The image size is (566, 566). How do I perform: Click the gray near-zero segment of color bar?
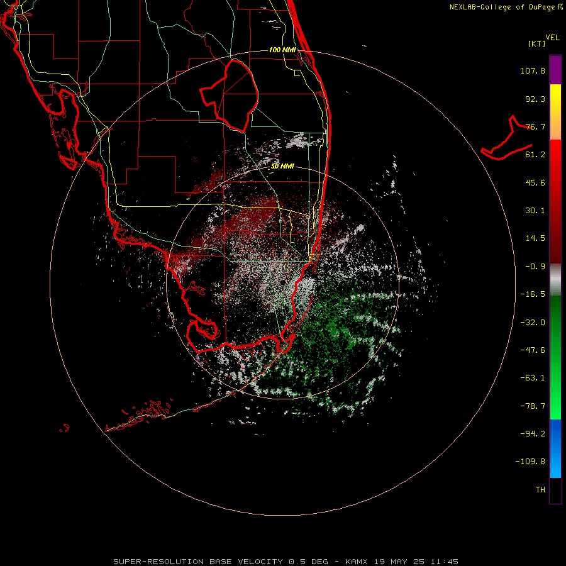click(555, 280)
